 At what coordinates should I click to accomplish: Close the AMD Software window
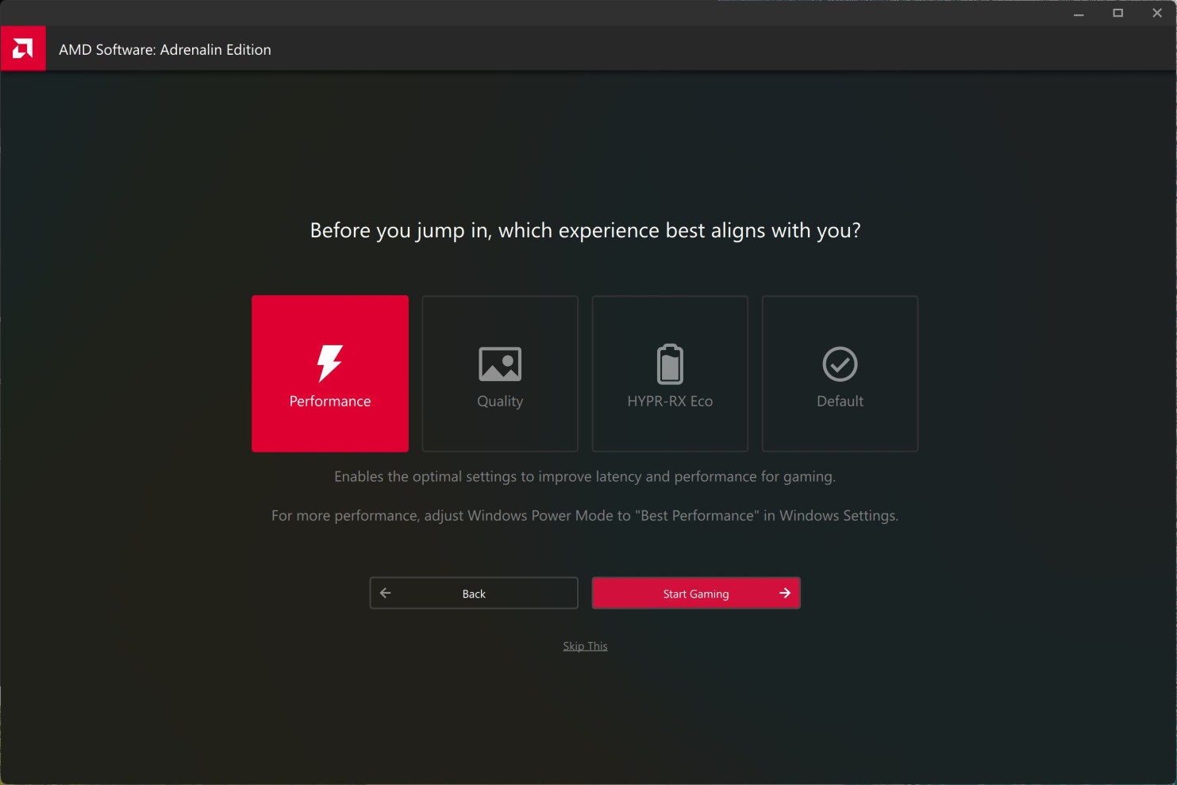click(1157, 13)
